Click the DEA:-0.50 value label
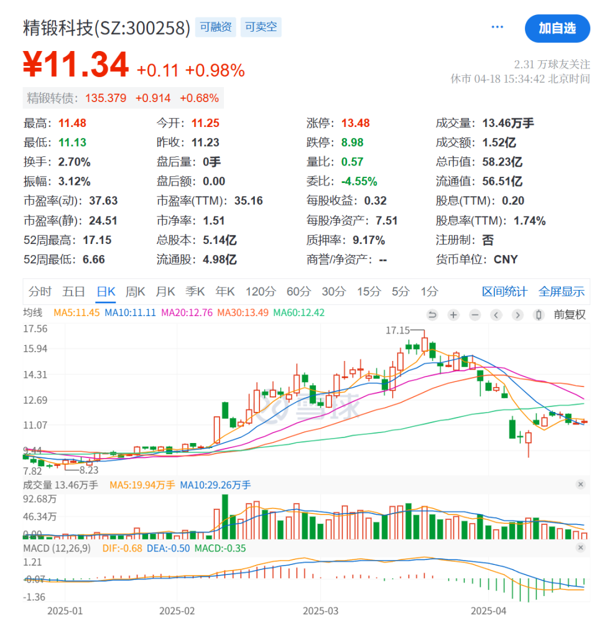This screenshot has height=626, width=597. [169, 548]
